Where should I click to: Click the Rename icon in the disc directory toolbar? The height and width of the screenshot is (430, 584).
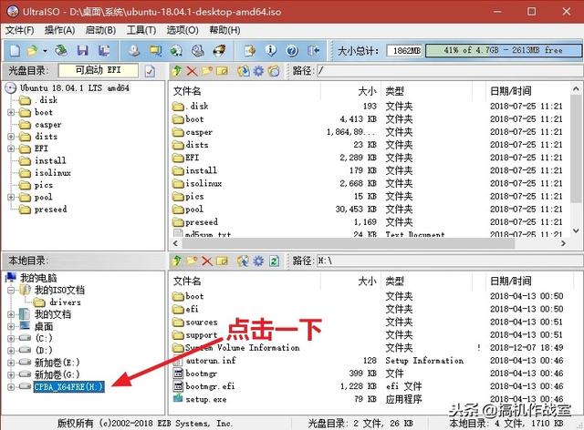coord(222,71)
